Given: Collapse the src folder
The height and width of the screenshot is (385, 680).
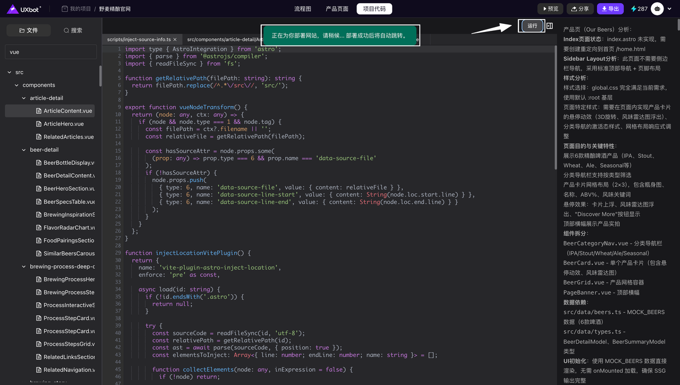Looking at the screenshot, I should click(x=10, y=72).
